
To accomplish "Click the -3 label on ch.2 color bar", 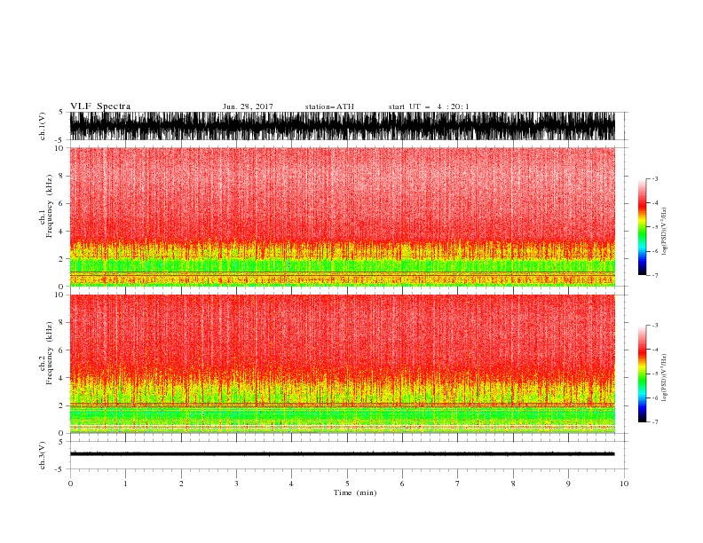I will (x=654, y=326).
